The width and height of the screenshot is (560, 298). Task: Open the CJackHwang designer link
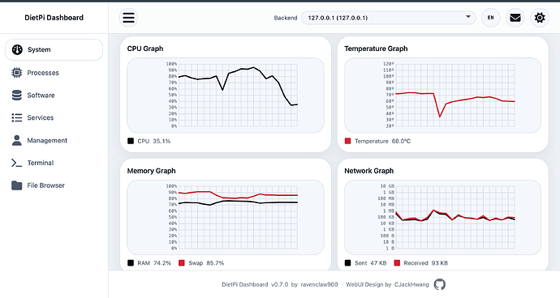tap(411, 284)
